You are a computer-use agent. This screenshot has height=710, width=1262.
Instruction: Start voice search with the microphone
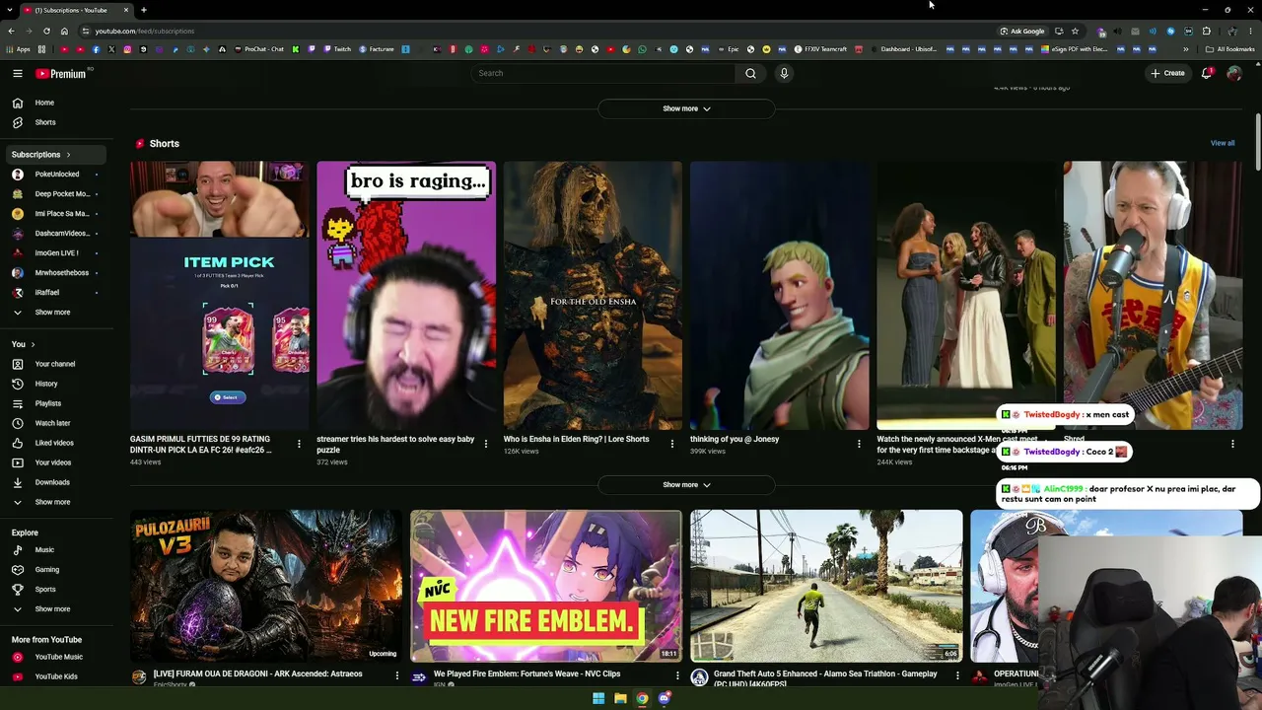[x=784, y=73]
